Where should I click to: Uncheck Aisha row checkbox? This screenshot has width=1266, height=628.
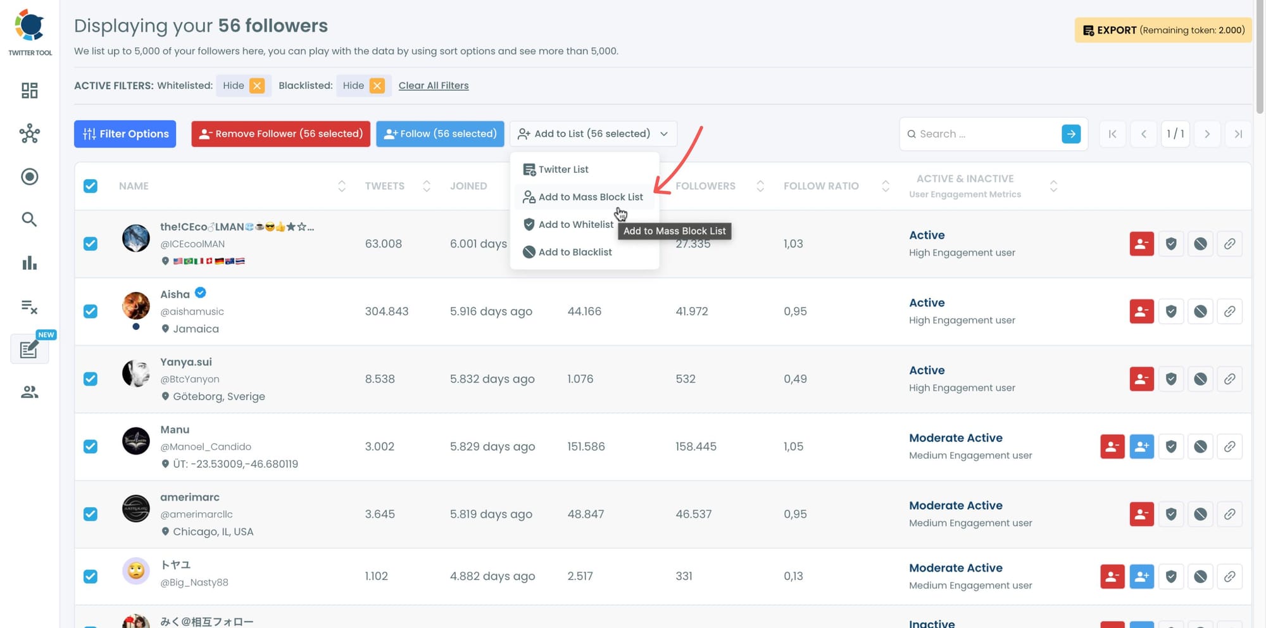point(91,311)
